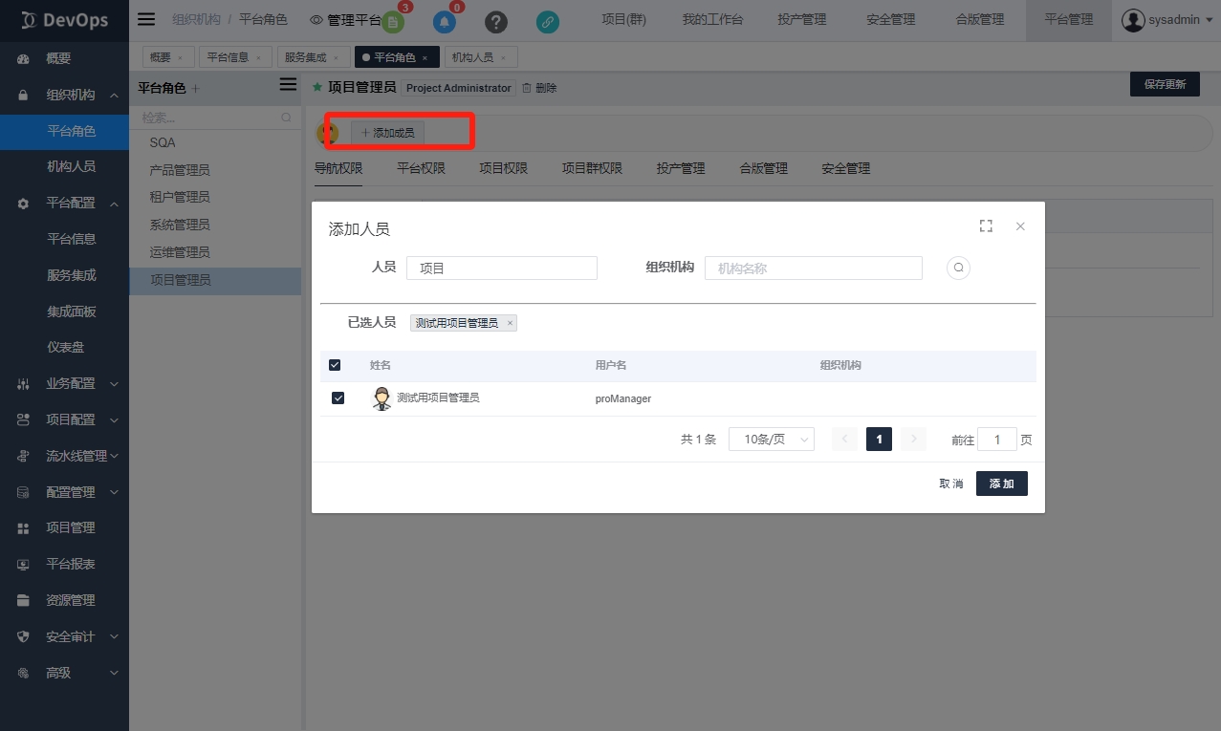Click fullscreen icon in 添加人员 dialog

point(986,226)
